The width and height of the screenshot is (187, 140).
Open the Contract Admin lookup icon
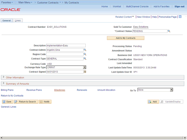(x=85, y=50)
